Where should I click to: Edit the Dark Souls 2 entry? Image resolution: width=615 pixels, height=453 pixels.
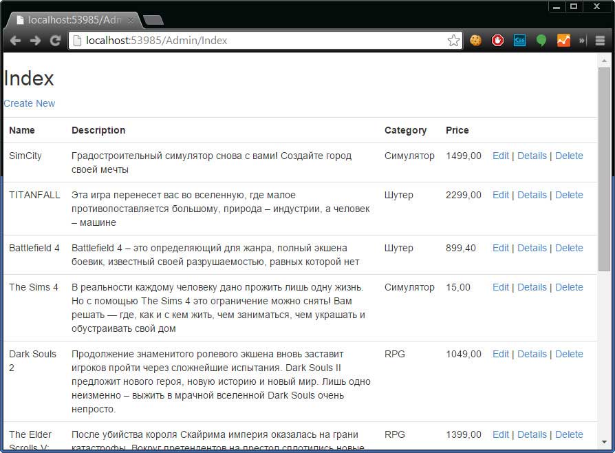click(x=501, y=354)
